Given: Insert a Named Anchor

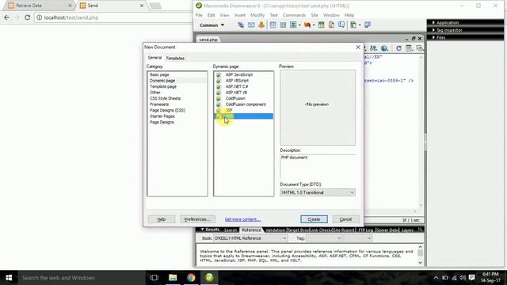Looking at the screenshot, I should tap(261, 25).
